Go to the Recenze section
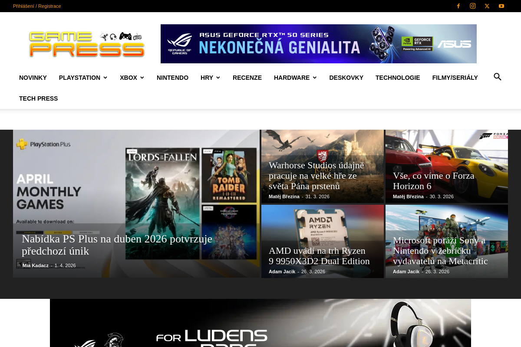Image resolution: width=521 pixels, height=347 pixels. [x=247, y=78]
